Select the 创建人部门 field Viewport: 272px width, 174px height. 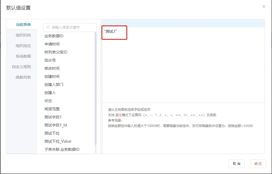(x=54, y=85)
